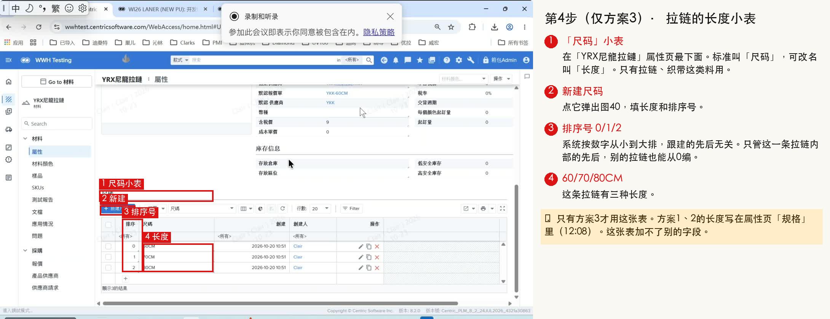
Task: Collapse the navigation with the hamburger icon
Action: pyautogui.click(x=9, y=60)
